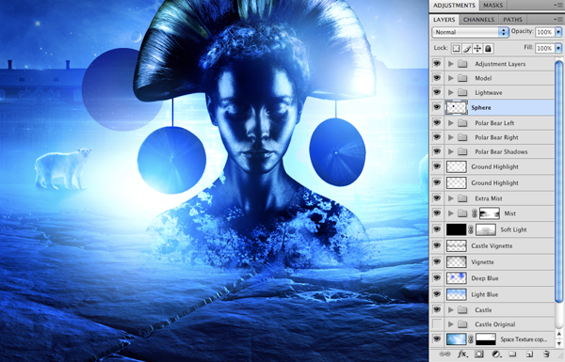Click the Space Texture copy mask link
The image size is (565, 362).
470,339
